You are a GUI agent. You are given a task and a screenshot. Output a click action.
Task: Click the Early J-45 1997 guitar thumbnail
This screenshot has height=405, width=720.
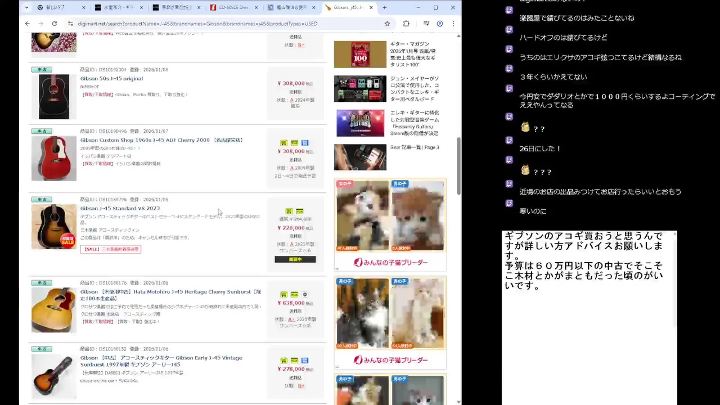pos(54,376)
